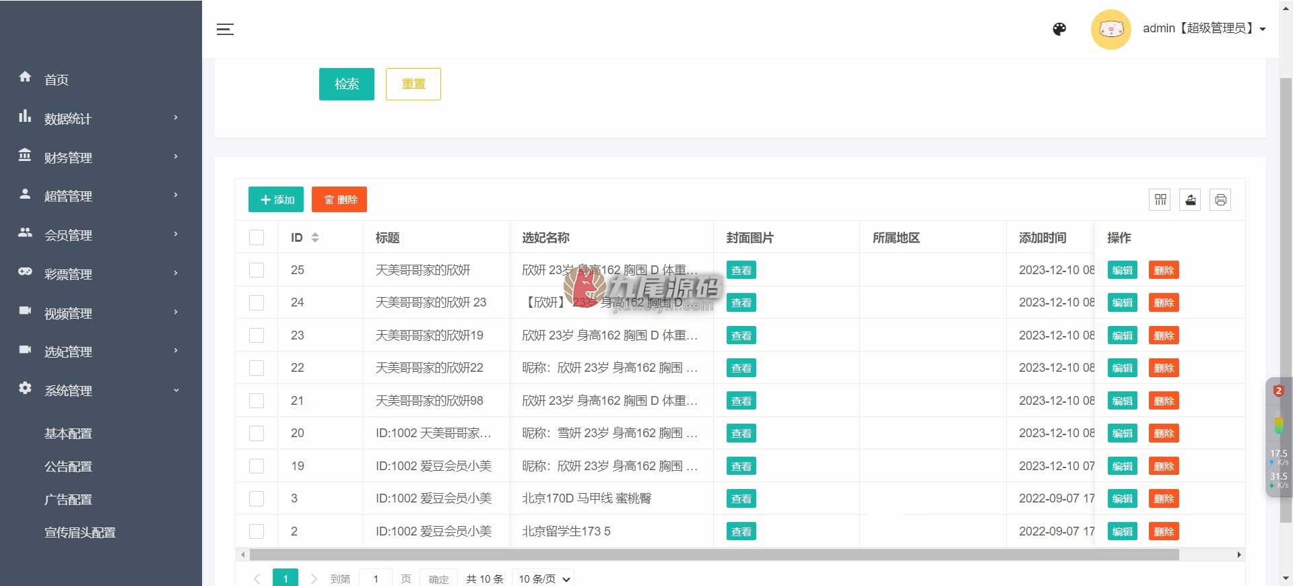1293x586 pixels.
Task: Open the theme palette icon
Action: pos(1059,29)
